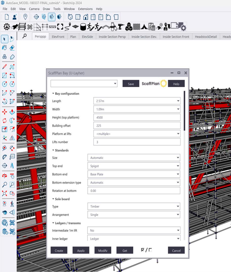This screenshot has width=231, height=272.
Task: Open the Sole board Type dropdown
Action: [x=134, y=206]
